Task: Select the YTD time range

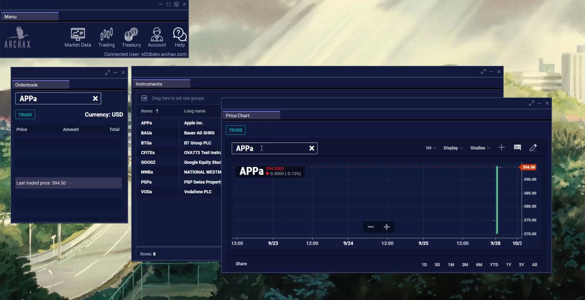Action: (x=494, y=265)
